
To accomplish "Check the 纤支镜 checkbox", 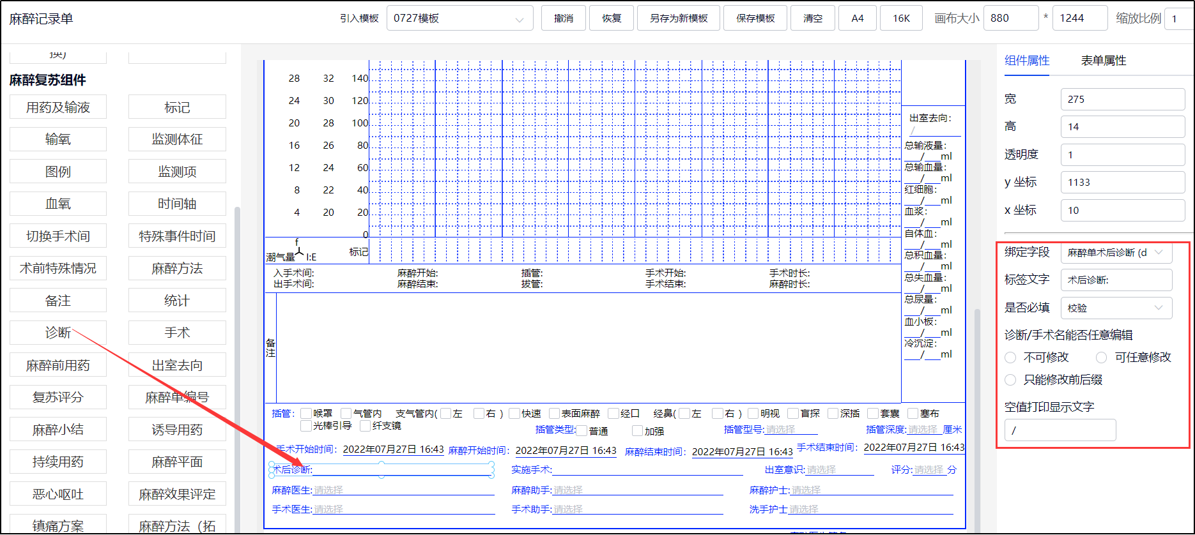I will tap(366, 426).
